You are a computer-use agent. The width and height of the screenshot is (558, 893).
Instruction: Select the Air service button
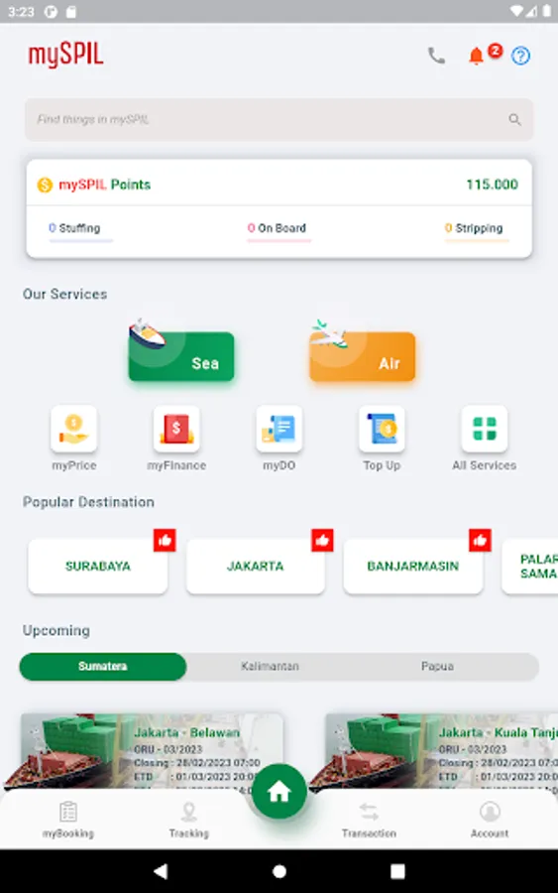pyautogui.click(x=363, y=356)
